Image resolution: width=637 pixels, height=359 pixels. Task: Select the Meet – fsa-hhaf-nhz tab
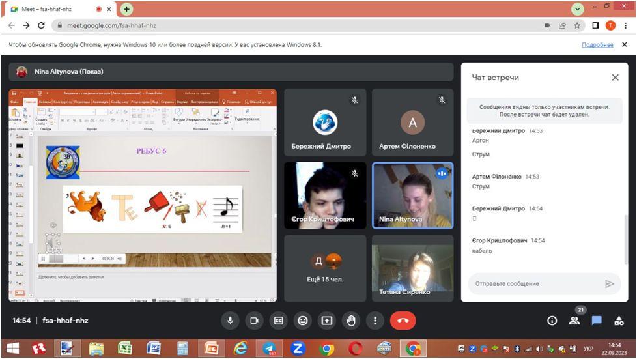(61, 9)
